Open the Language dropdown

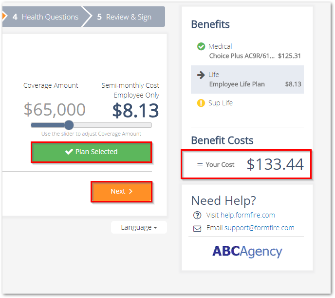point(139,227)
